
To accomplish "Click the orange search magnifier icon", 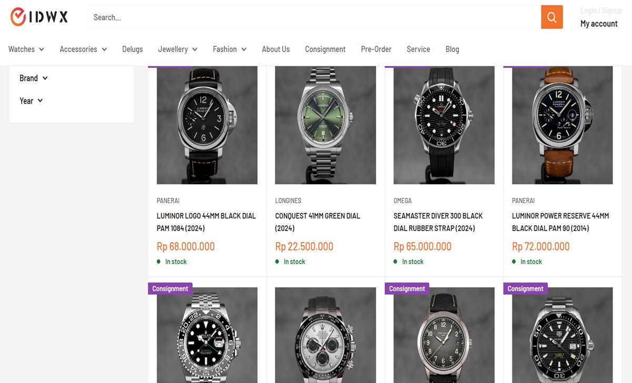I will pyautogui.click(x=551, y=17).
